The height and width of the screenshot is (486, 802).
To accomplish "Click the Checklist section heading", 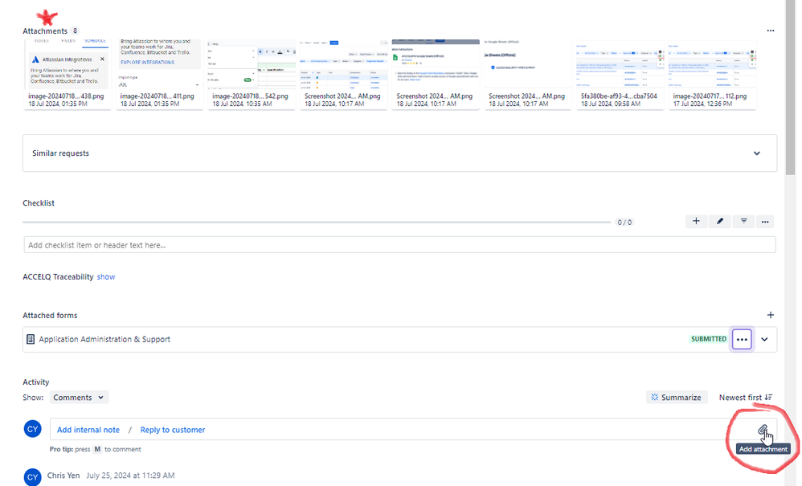I will 39,203.
